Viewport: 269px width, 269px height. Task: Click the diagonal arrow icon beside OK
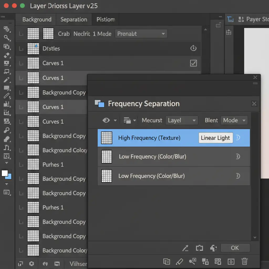point(185,248)
